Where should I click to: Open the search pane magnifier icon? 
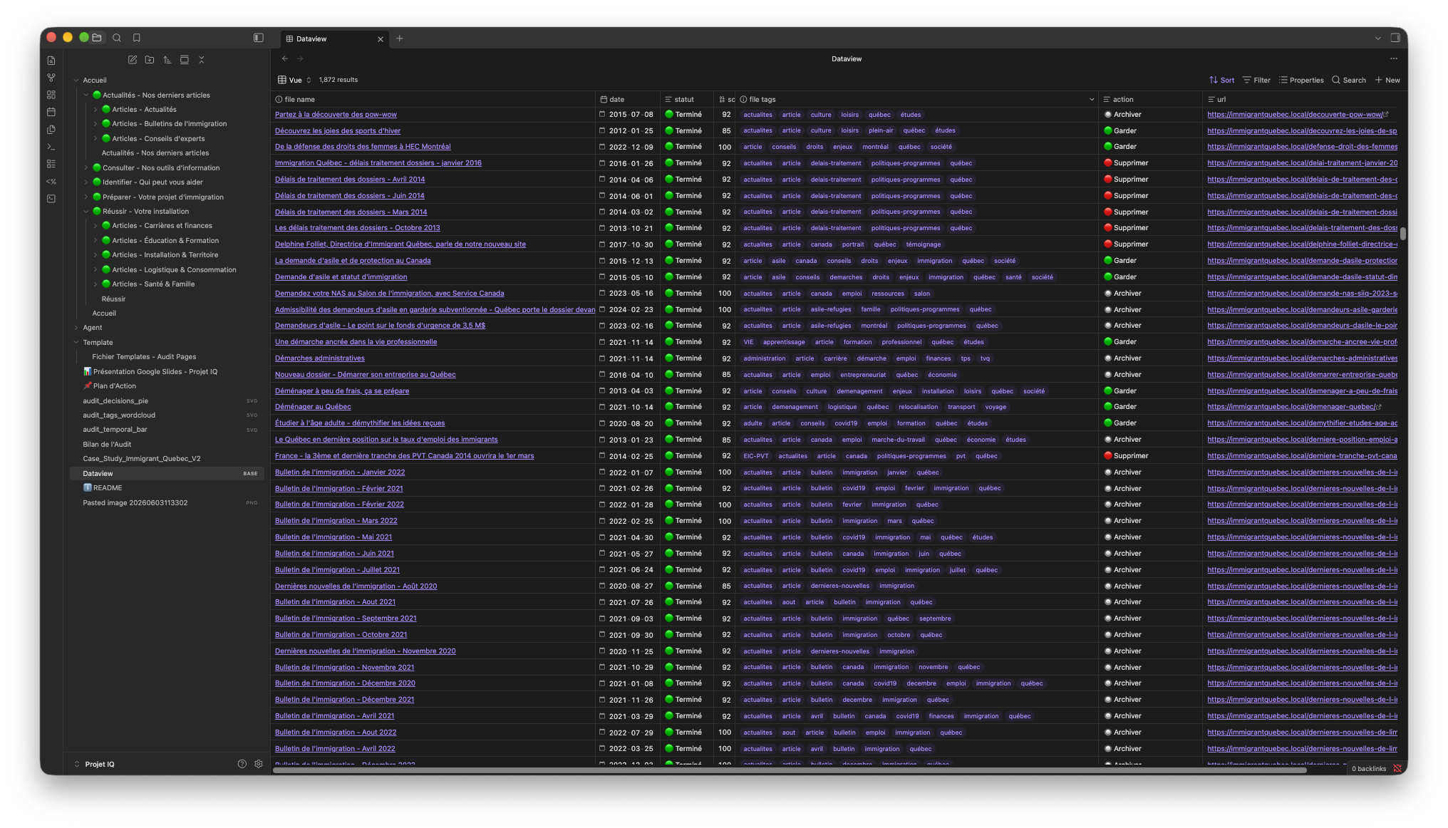tap(117, 38)
